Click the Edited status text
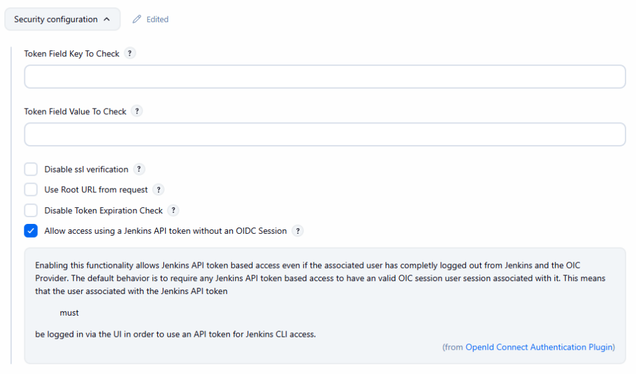 click(x=157, y=19)
